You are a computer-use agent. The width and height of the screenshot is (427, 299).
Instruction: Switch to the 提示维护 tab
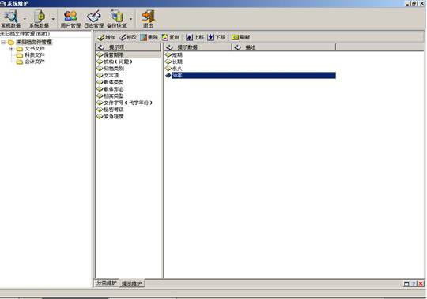point(131,283)
